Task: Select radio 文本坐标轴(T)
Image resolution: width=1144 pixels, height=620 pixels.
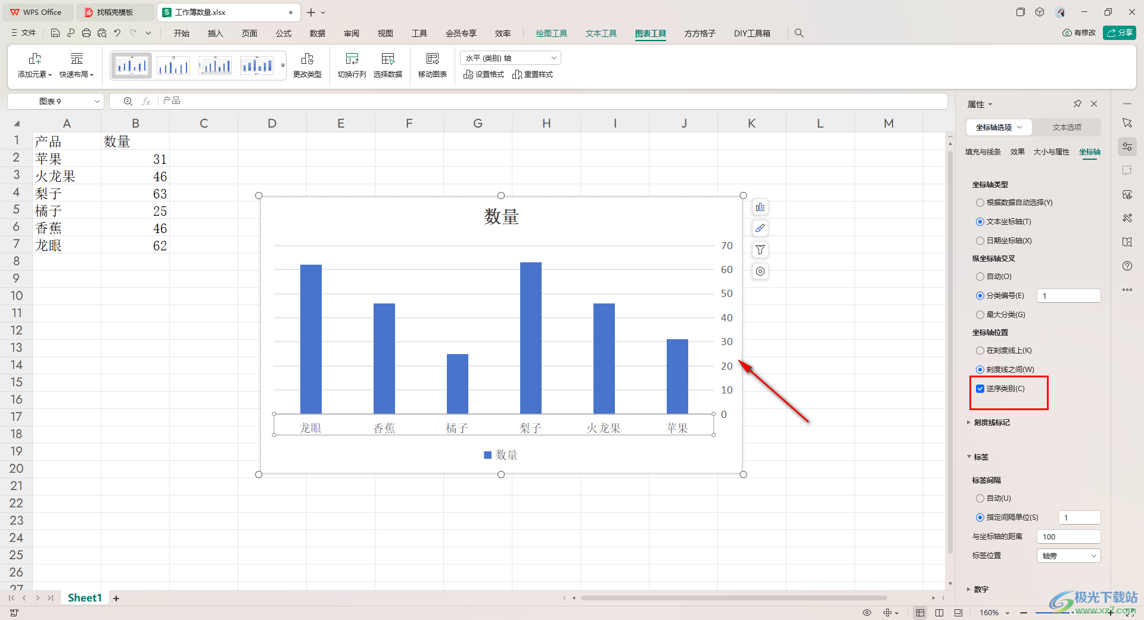Action: [980, 222]
